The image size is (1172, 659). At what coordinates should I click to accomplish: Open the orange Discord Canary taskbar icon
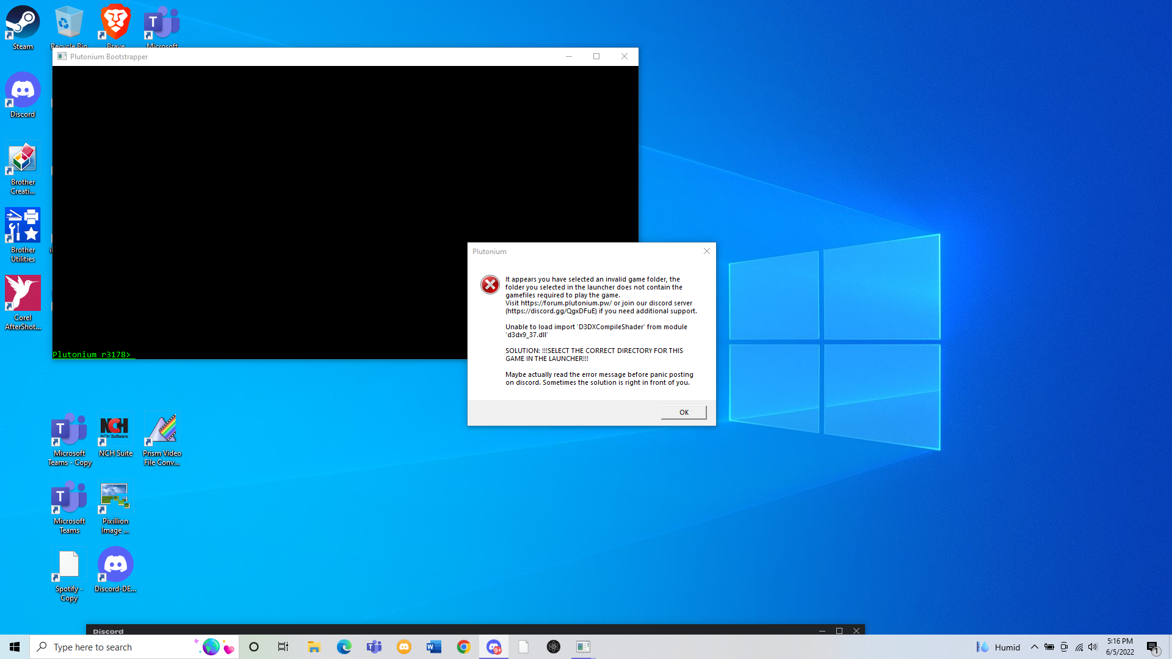point(403,647)
